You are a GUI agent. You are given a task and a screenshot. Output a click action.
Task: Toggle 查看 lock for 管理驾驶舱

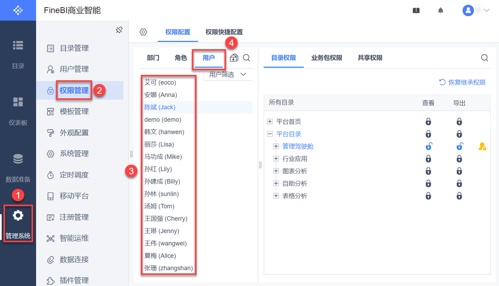pyautogui.click(x=428, y=146)
